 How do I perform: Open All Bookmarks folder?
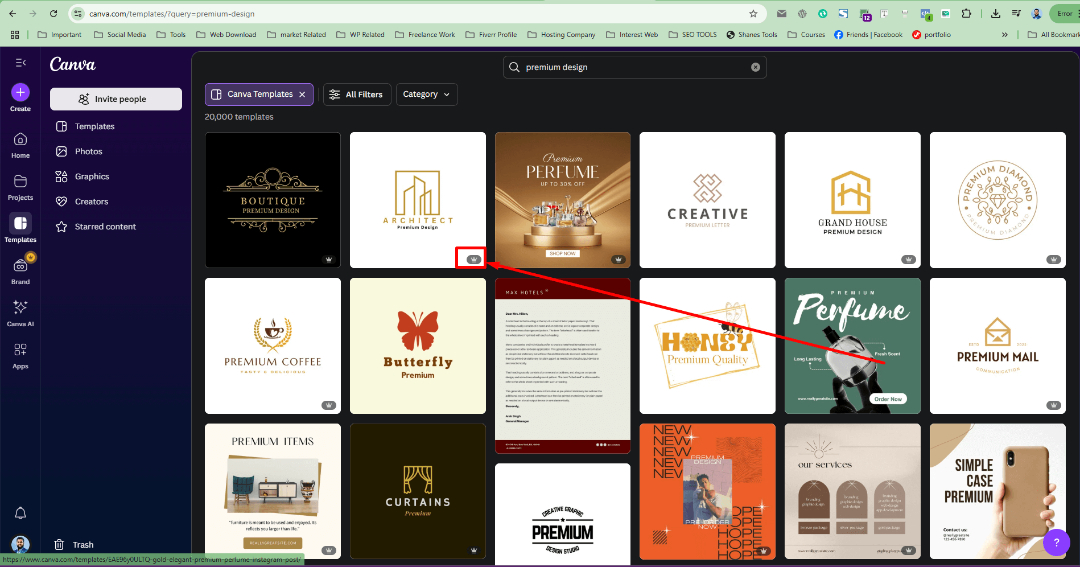[x=1053, y=35]
